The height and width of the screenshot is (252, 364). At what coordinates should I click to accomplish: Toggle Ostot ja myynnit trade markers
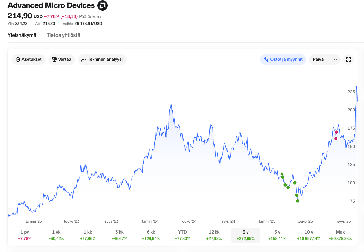point(283,60)
